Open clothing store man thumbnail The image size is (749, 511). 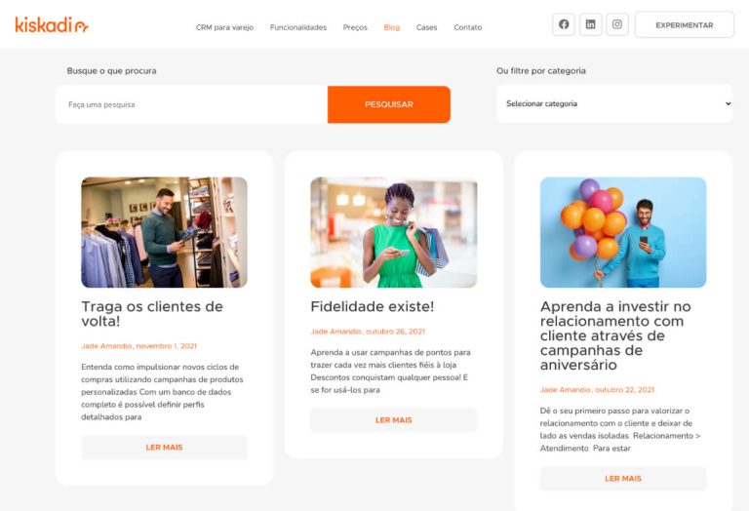click(x=164, y=232)
